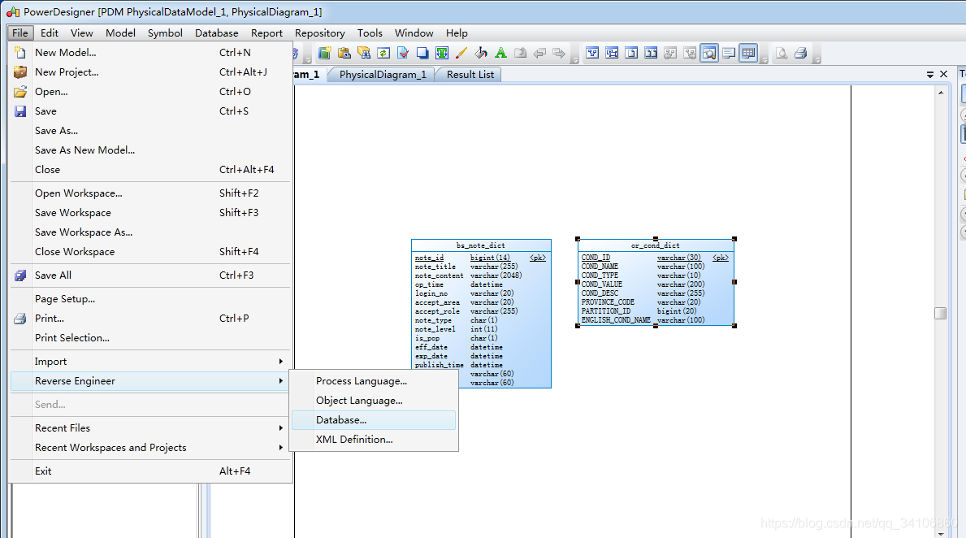Select the line style brush icon
Image resolution: width=966 pixels, height=538 pixels.
point(461,53)
